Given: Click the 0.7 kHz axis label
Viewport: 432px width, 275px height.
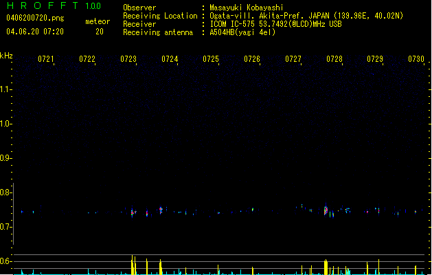Looking at the screenshot, I should 5,227.
